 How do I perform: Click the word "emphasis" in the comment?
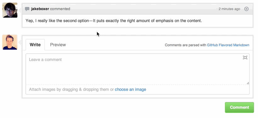[165, 21]
